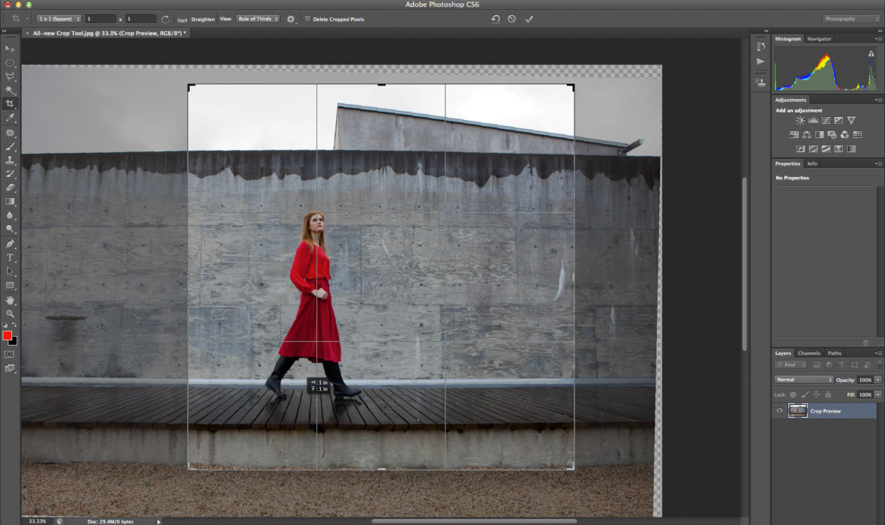Switch to the Navigator tab
885x525 pixels.
point(818,39)
